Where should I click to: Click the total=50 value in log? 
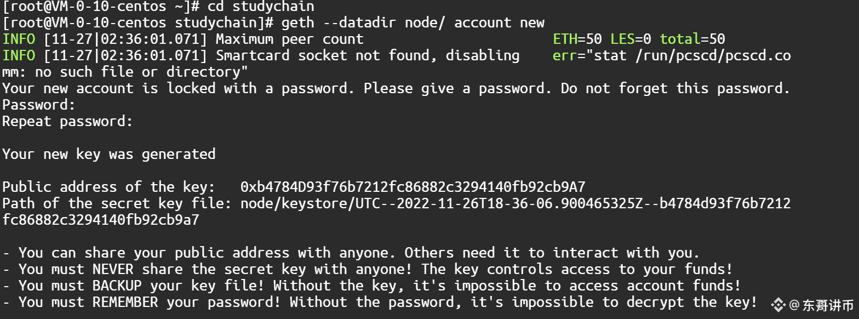692,39
